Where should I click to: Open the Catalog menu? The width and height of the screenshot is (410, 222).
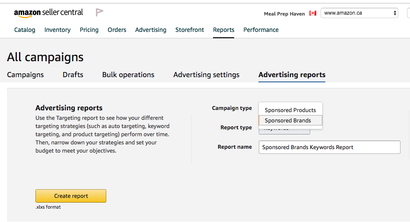point(25,30)
